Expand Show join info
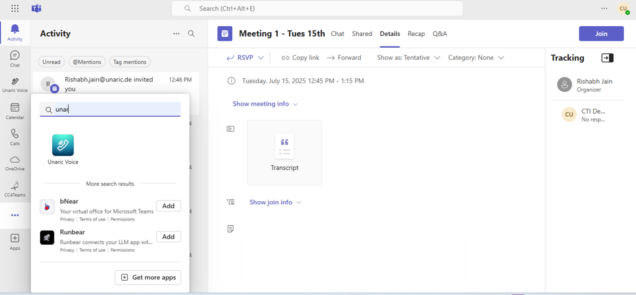 [x=275, y=202]
